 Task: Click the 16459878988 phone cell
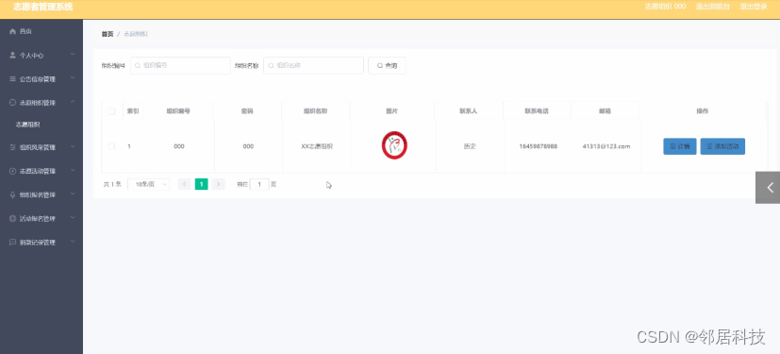[539, 146]
